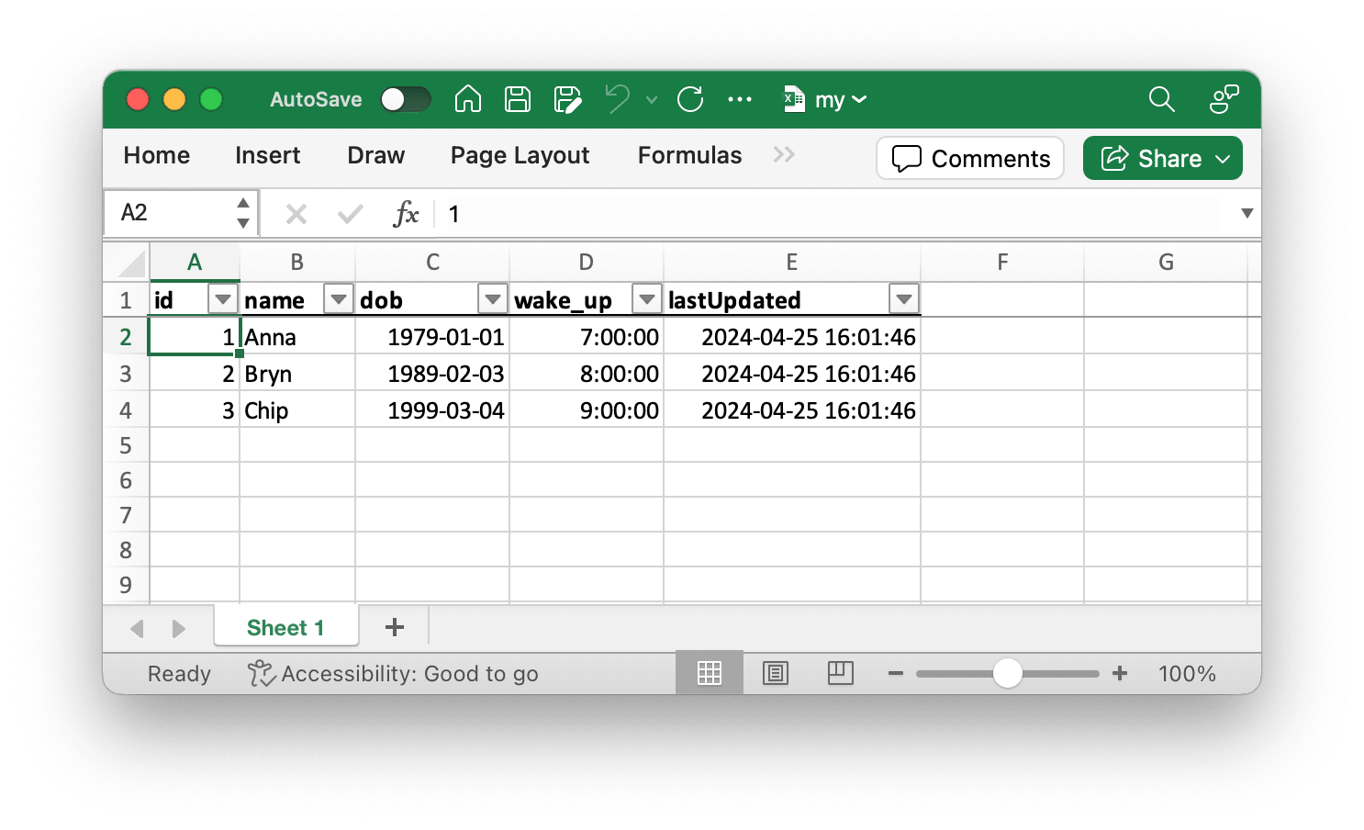The image size is (1364, 830).
Task: Open the name column filter dropdown
Action: click(x=339, y=299)
